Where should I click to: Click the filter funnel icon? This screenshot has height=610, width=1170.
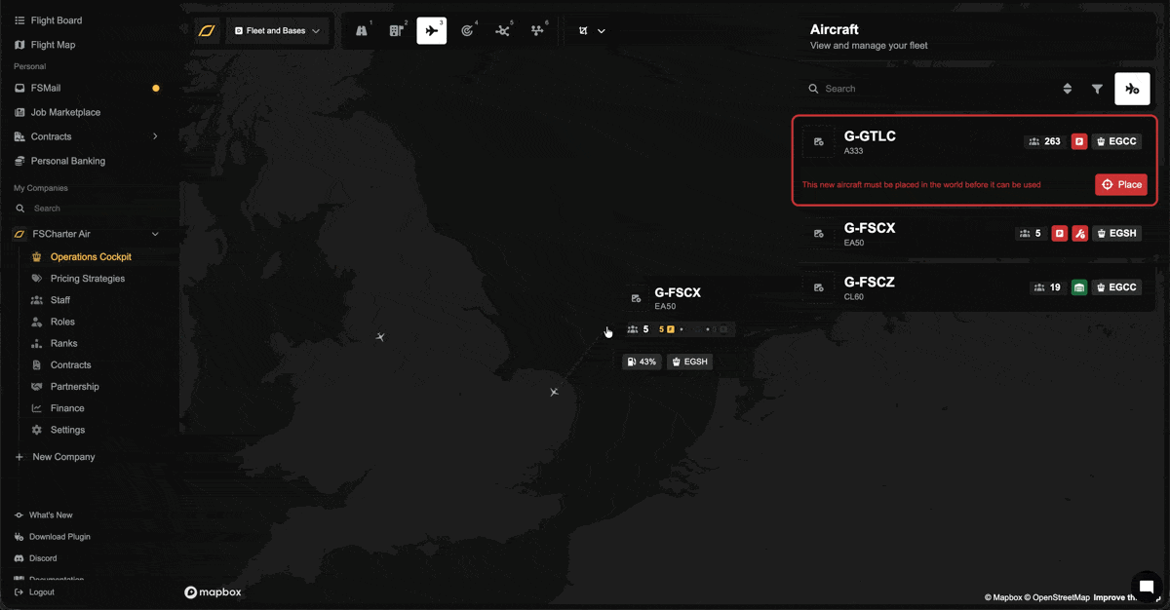[x=1097, y=89]
